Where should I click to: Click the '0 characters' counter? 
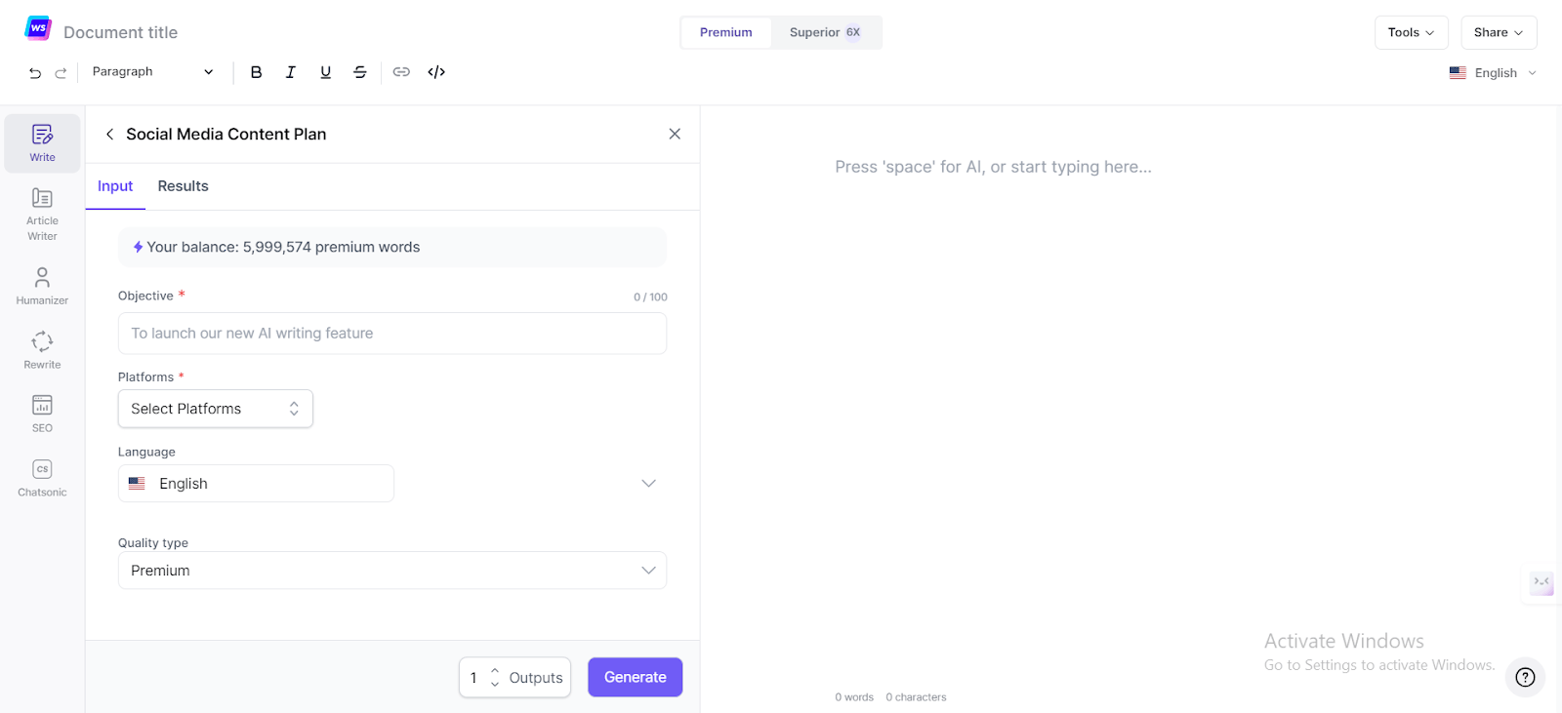click(916, 697)
